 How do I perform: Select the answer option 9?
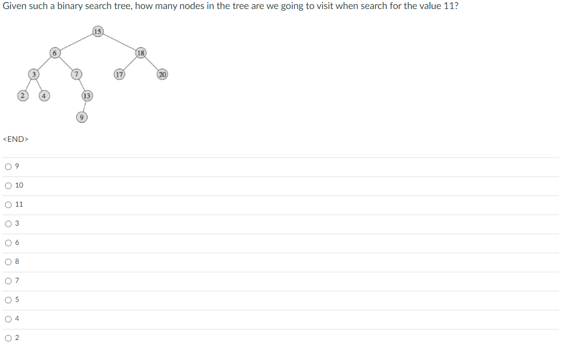[8, 166]
